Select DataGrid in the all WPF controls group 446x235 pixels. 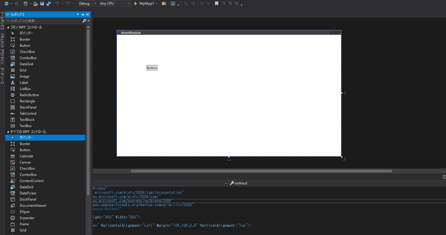(45, 187)
